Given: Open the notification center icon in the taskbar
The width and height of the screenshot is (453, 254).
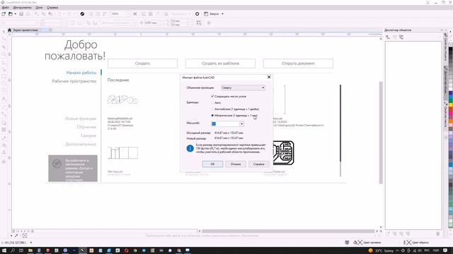Looking at the screenshot, I should (x=445, y=250).
